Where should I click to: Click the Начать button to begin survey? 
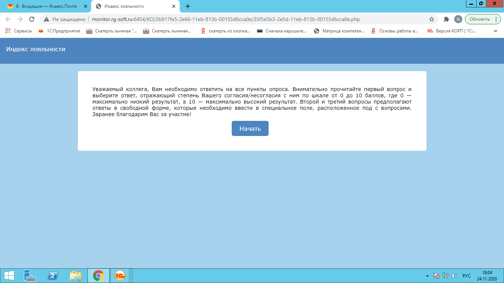[250, 129]
